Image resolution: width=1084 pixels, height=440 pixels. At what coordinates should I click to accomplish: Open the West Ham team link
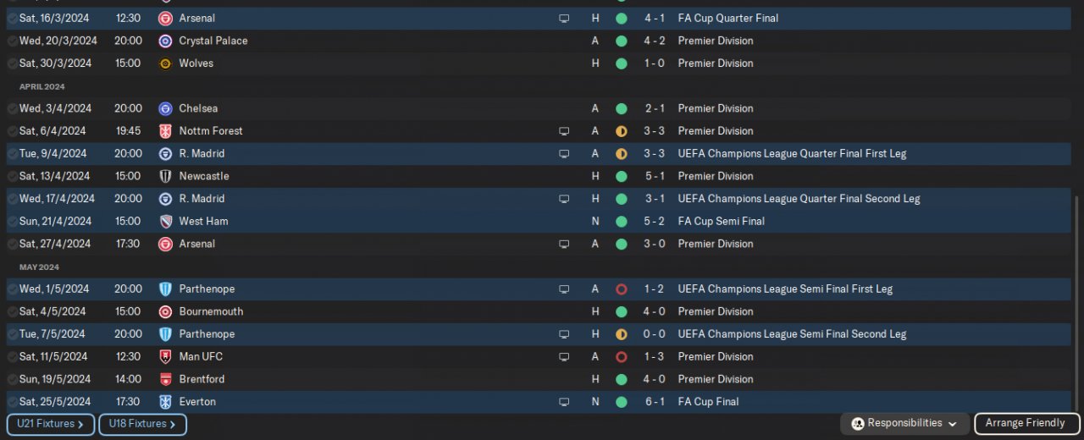coord(203,221)
